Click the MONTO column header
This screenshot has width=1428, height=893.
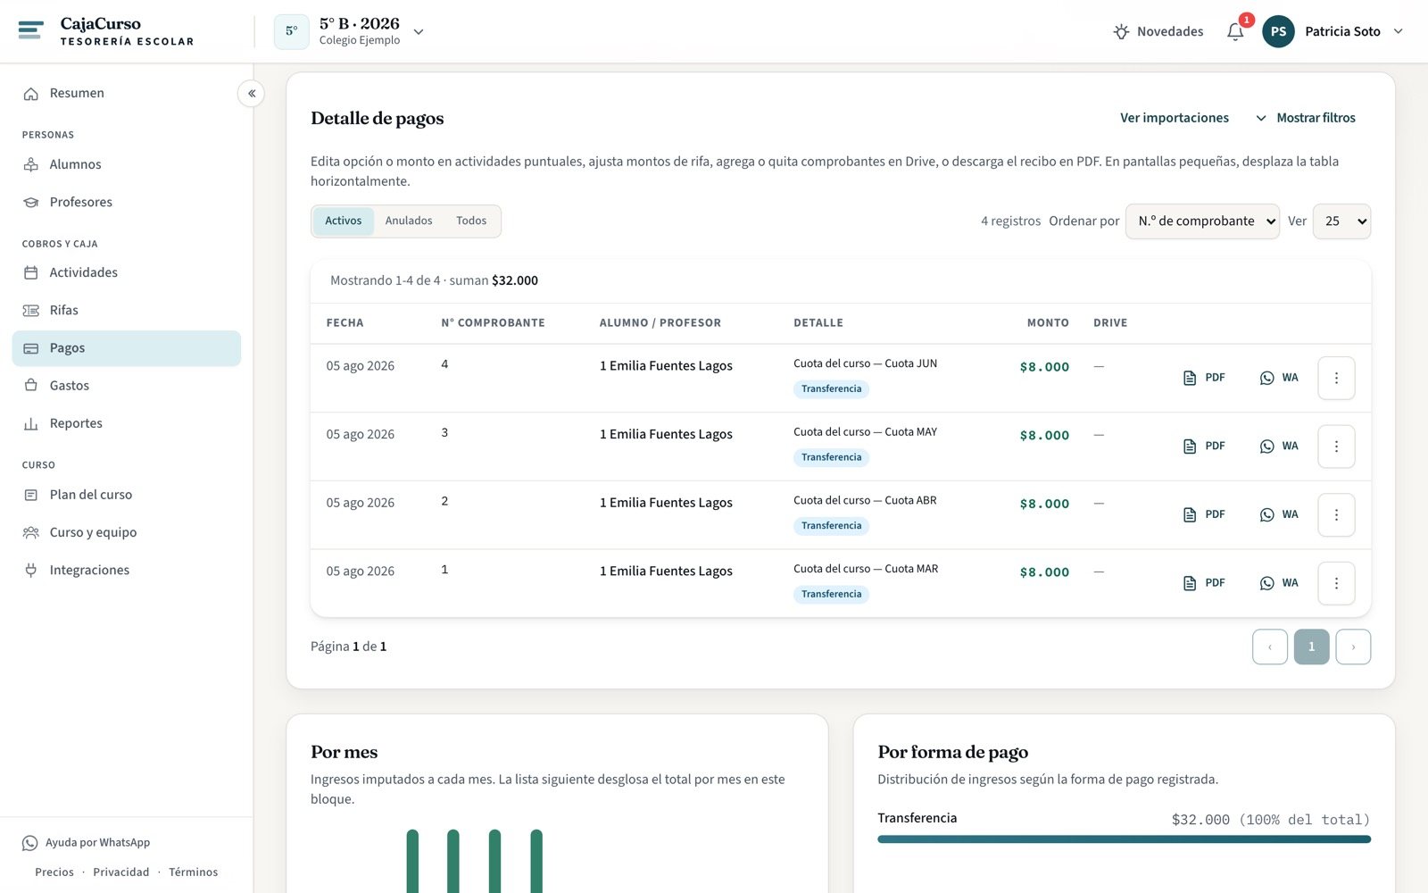(1048, 323)
